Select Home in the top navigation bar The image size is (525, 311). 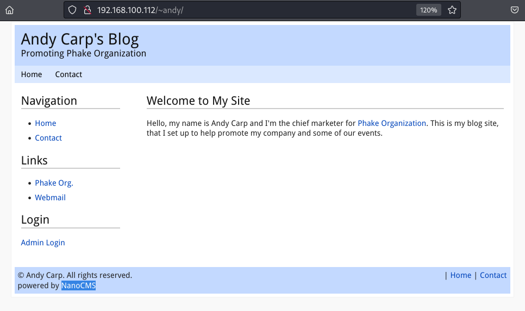point(32,74)
